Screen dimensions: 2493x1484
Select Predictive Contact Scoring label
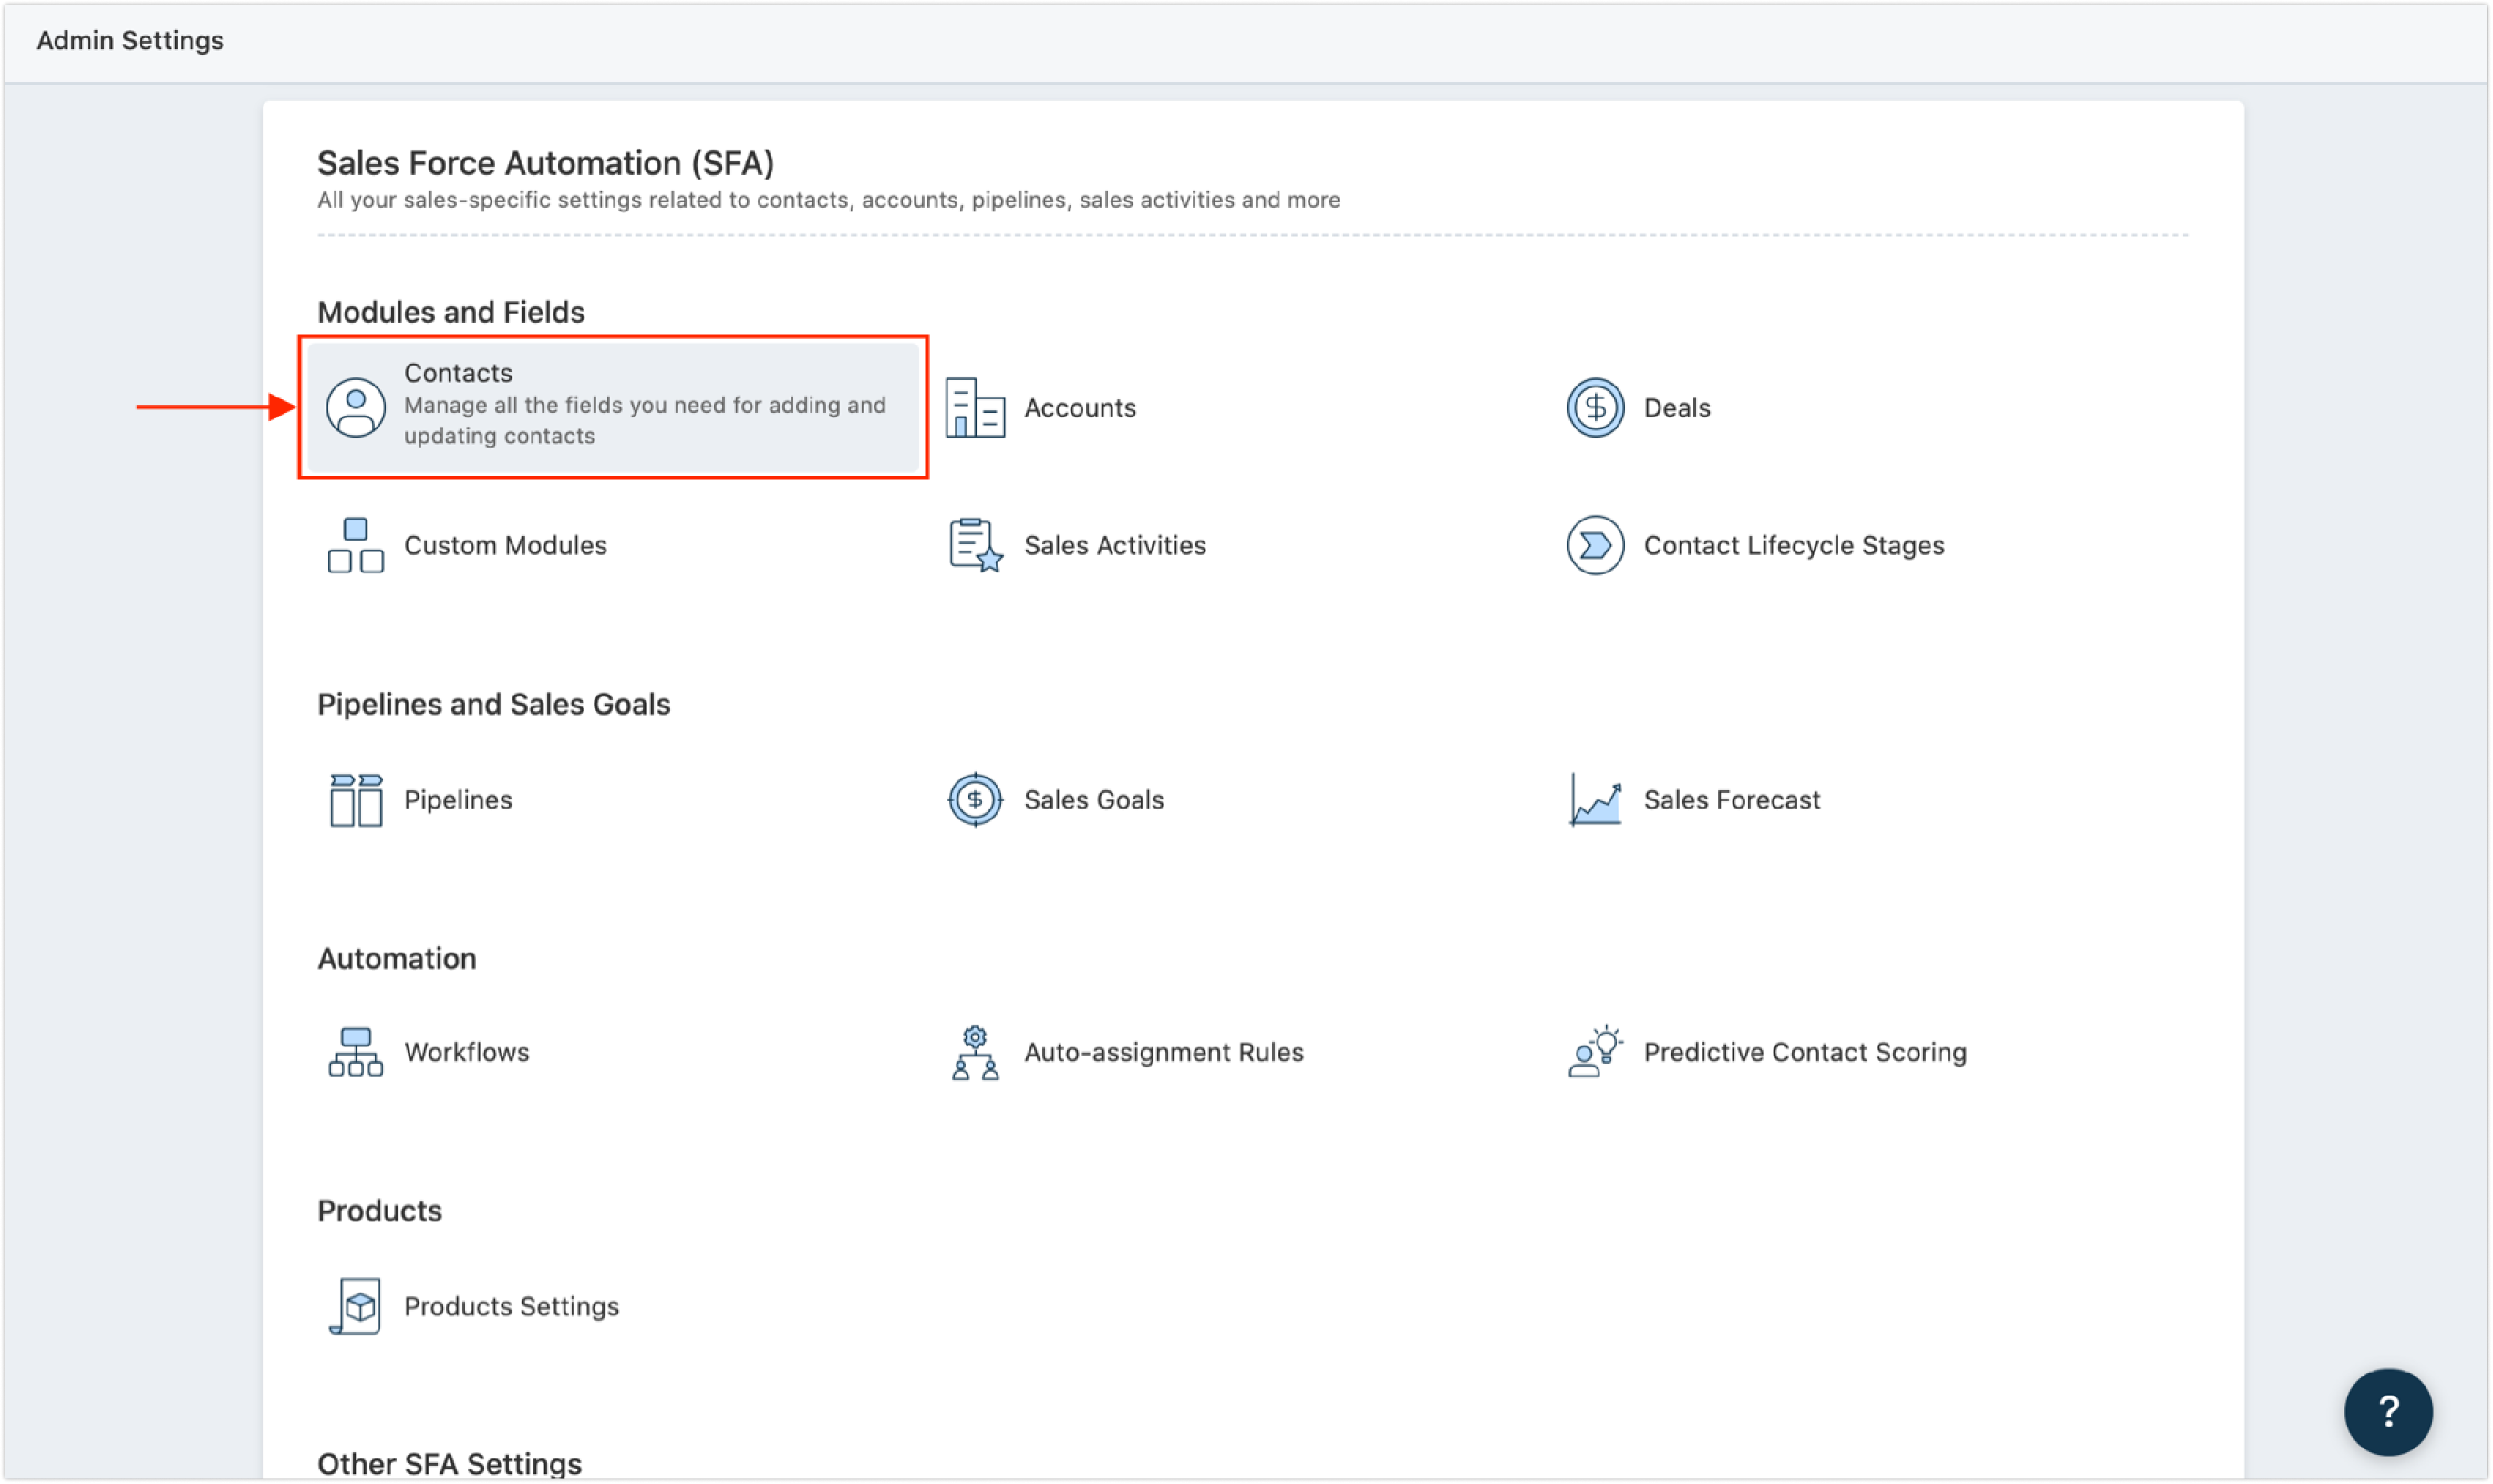pyautogui.click(x=1805, y=1052)
